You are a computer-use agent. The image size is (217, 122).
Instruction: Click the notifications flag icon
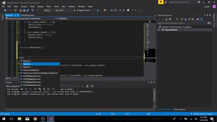pyautogui.click(x=161, y=2)
